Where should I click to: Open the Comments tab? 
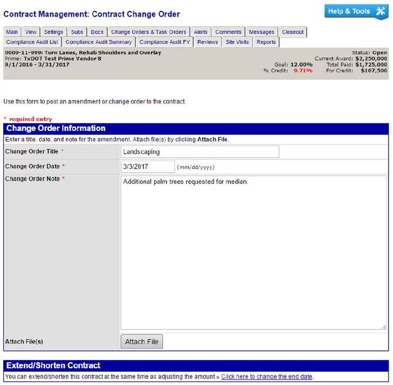tap(228, 32)
